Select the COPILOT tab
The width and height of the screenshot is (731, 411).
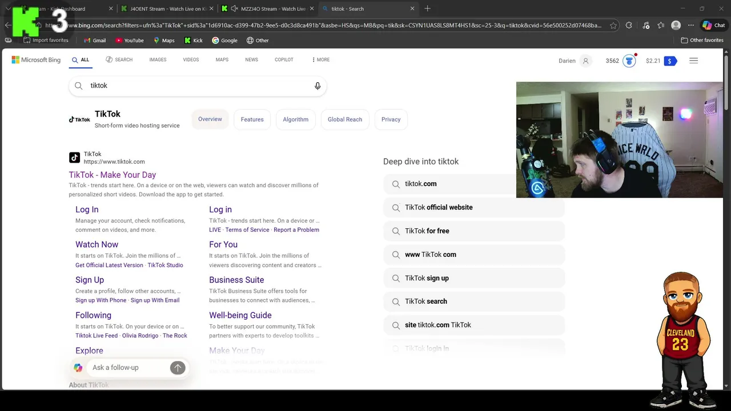[x=284, y=60]
